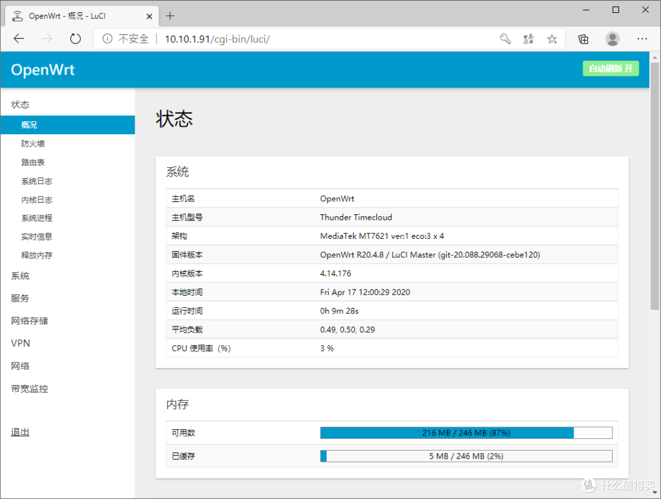Open the Collections icon

point(583,39)
